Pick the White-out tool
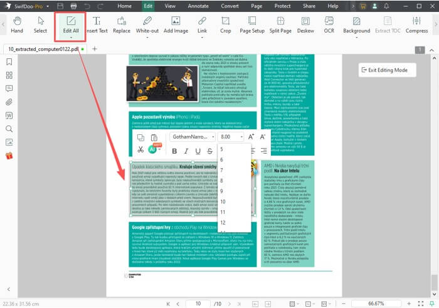439x308 pixels. coord(147,24)
